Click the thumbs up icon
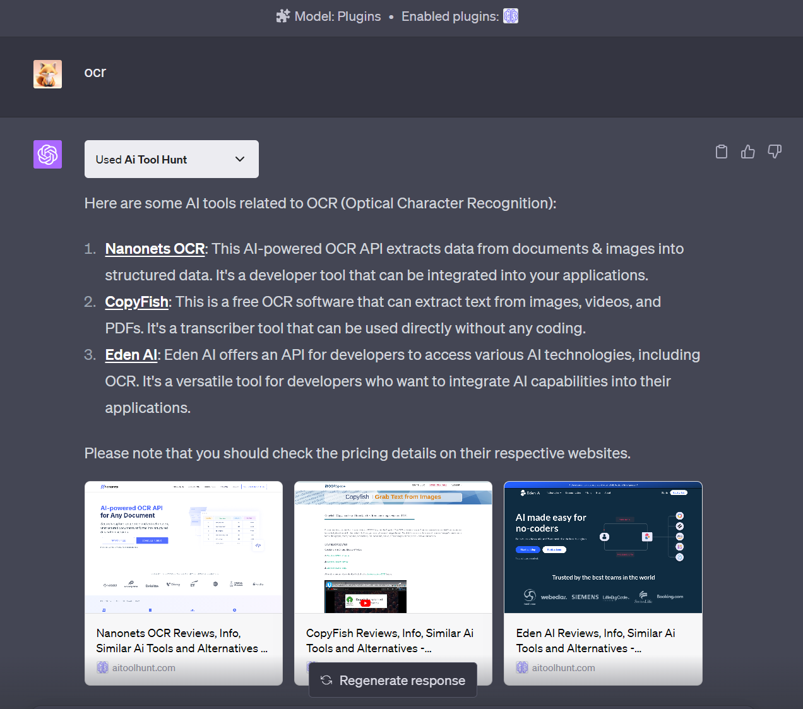Screen dimensions: 803x709 coord(748,152)
